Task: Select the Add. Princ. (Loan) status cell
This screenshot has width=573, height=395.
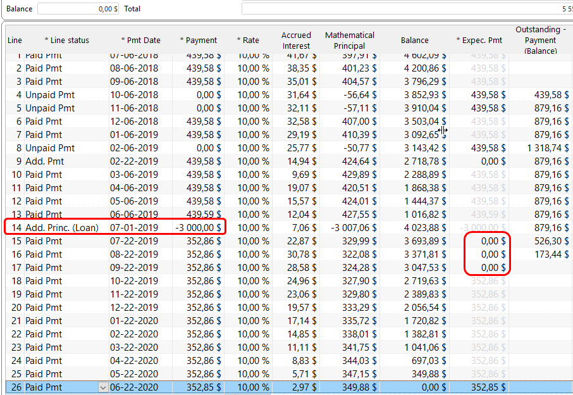Action: (x=62, y=228)
